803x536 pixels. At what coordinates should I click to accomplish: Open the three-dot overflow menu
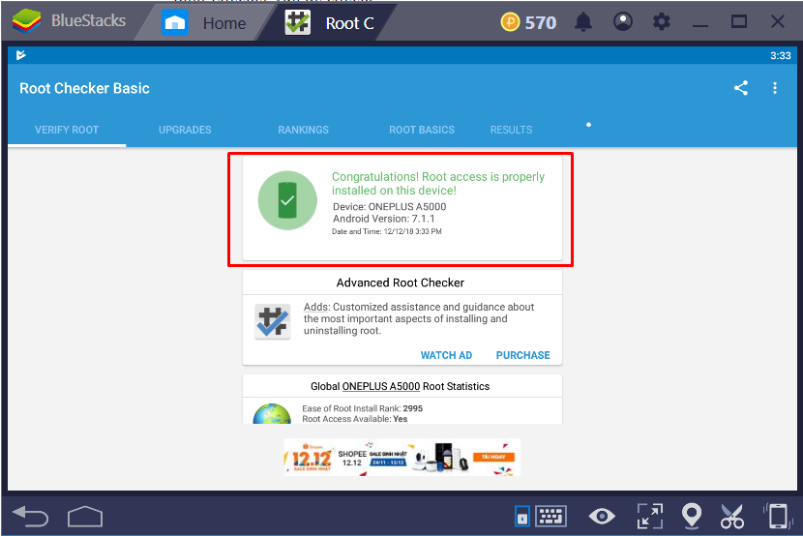775,88
